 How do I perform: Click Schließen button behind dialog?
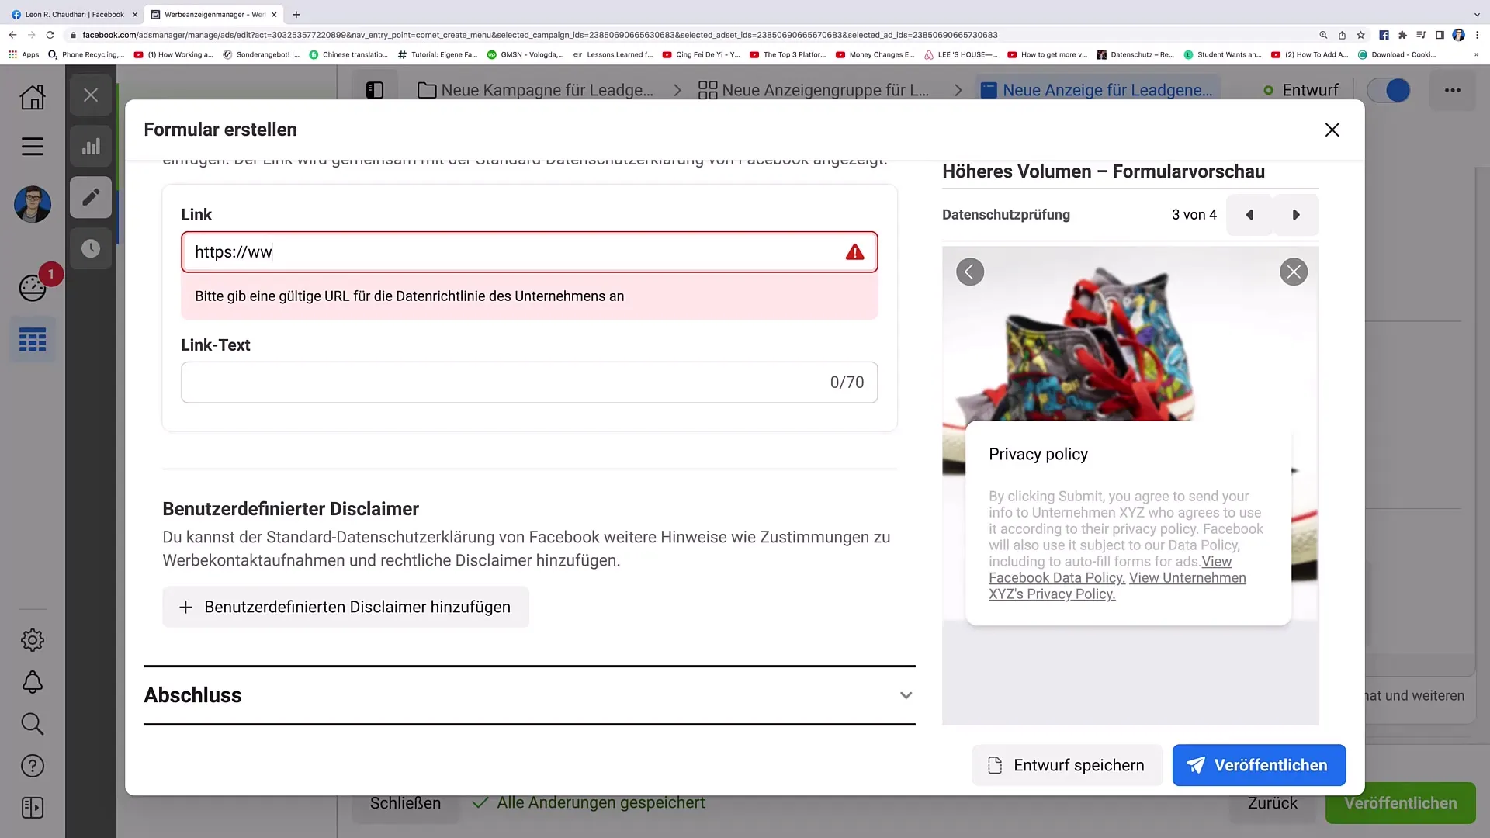[405, 803]
